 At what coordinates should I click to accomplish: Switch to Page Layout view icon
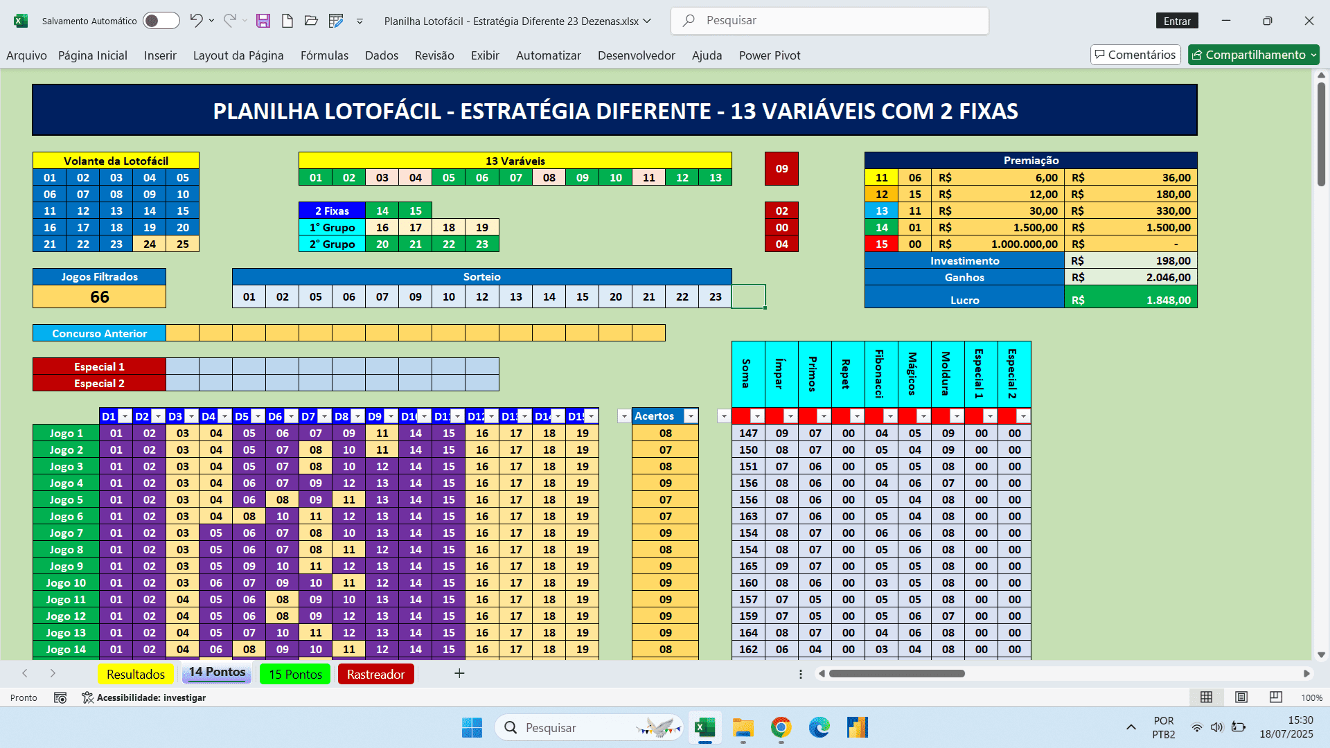pos(1241,697)
